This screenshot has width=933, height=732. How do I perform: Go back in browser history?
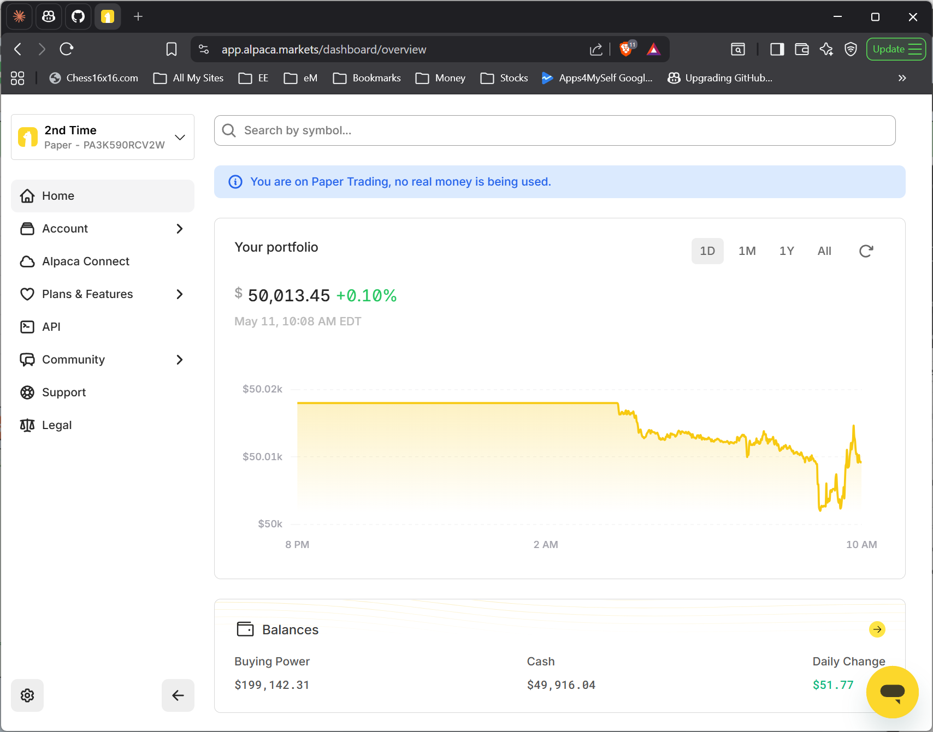[x=18, y=49]
